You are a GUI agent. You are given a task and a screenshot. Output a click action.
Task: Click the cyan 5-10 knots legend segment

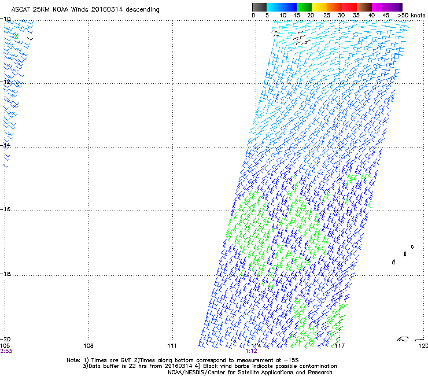[274, 7]
